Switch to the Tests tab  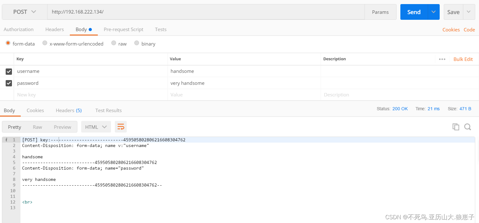coord(160,29)
